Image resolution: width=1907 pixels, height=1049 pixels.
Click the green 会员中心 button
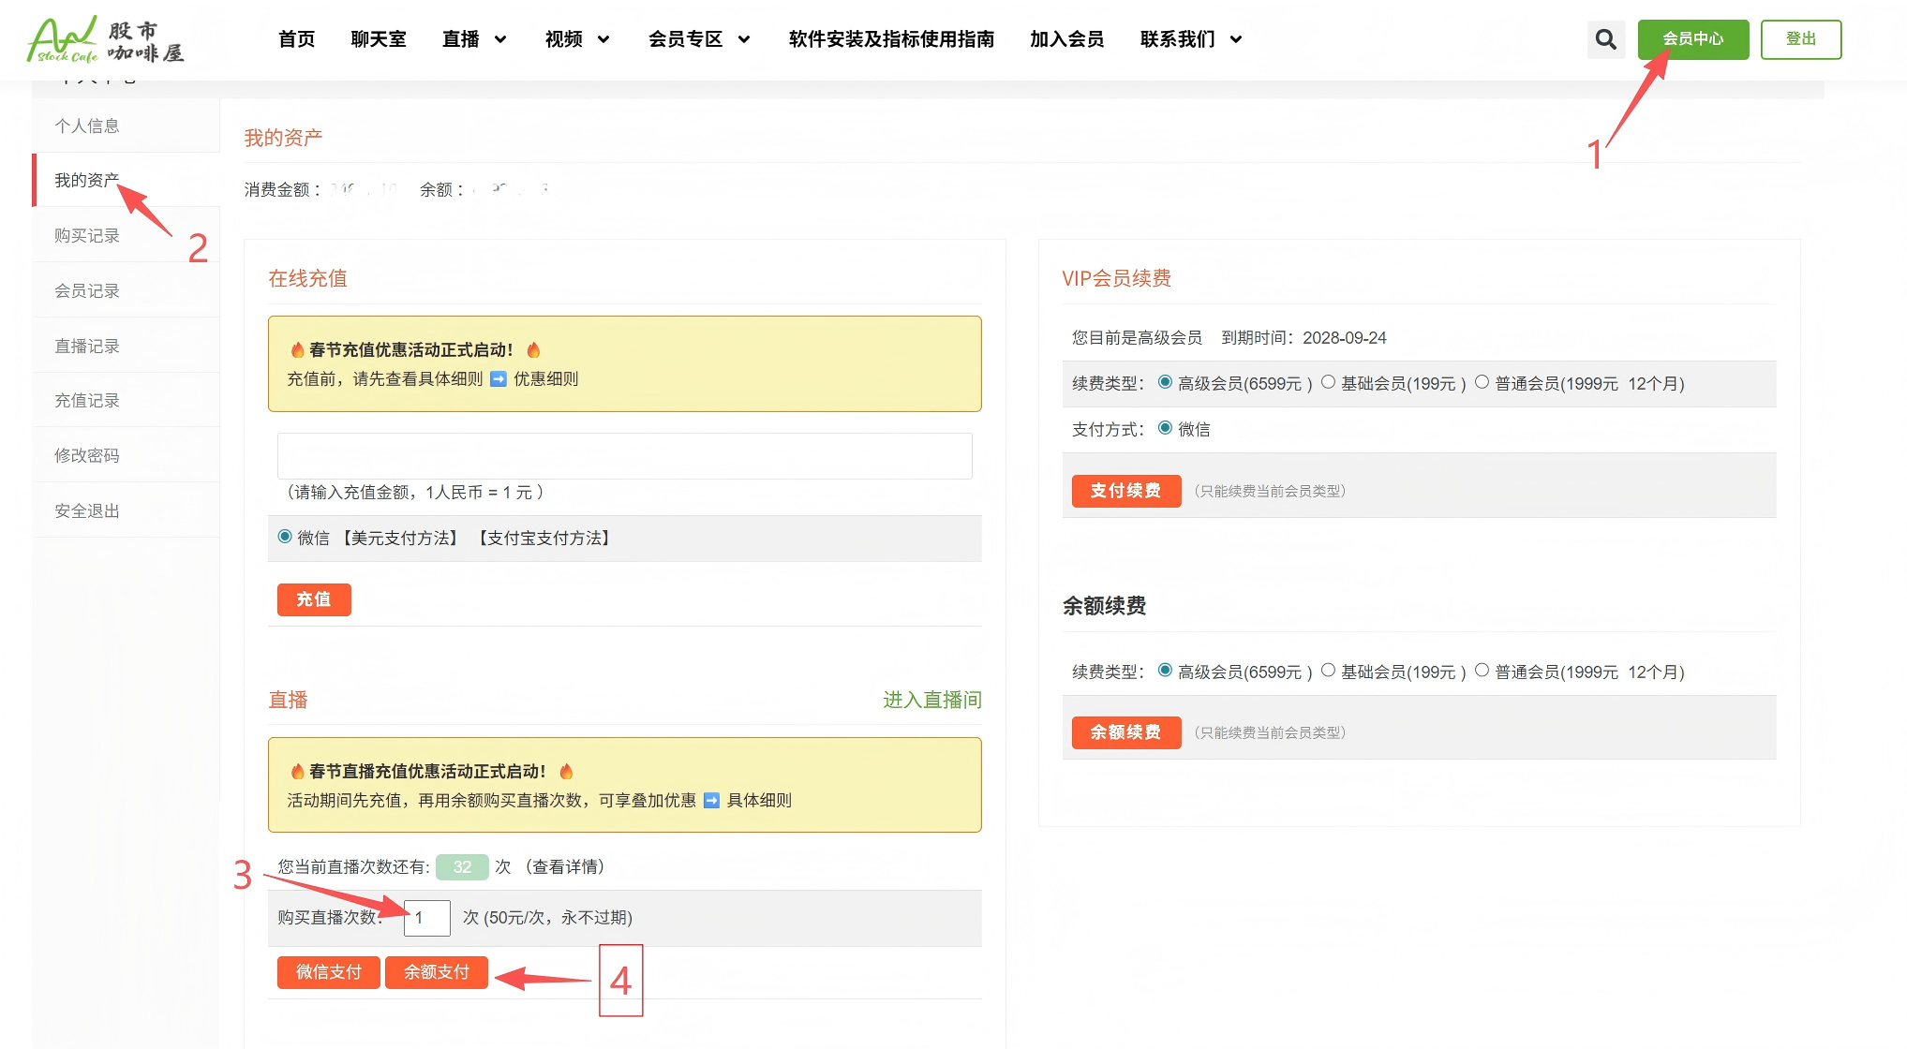point(1692,39)
